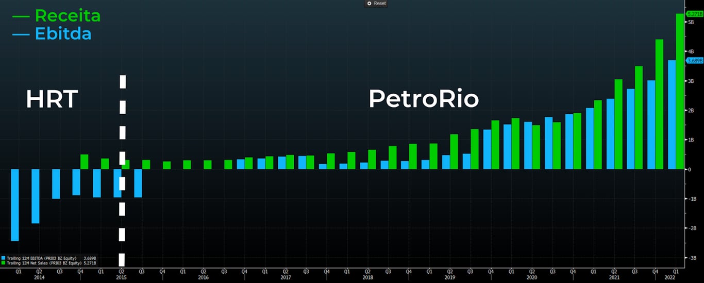
Task: Click the blue EBITDA bar for Q1 2014
Action: point(15,205)
